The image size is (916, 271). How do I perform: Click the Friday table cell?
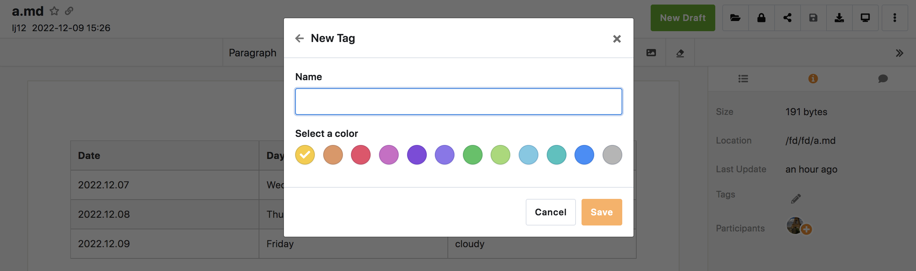353,244
